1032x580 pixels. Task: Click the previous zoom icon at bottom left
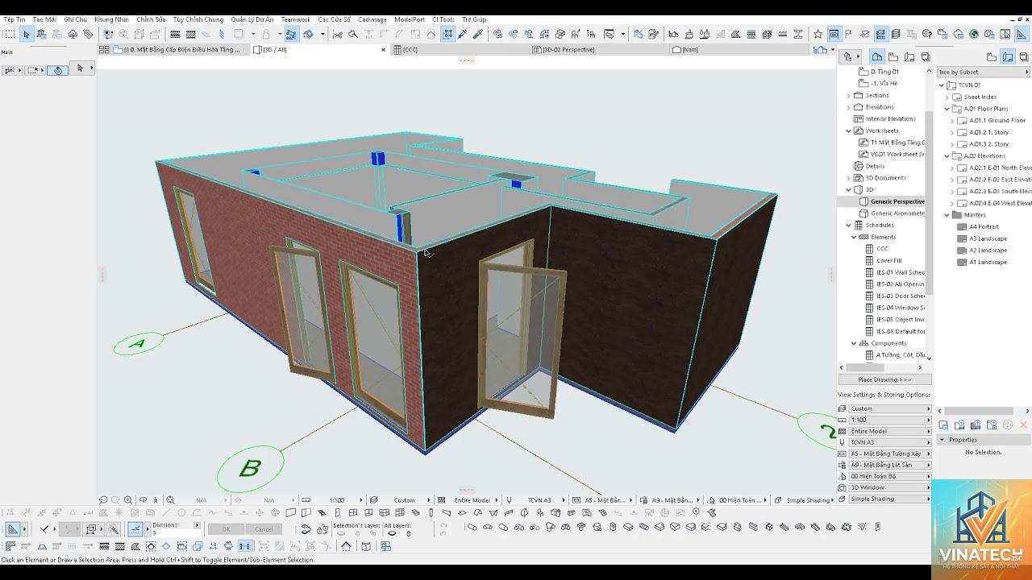pyautogui.click(x=103, y=500)
